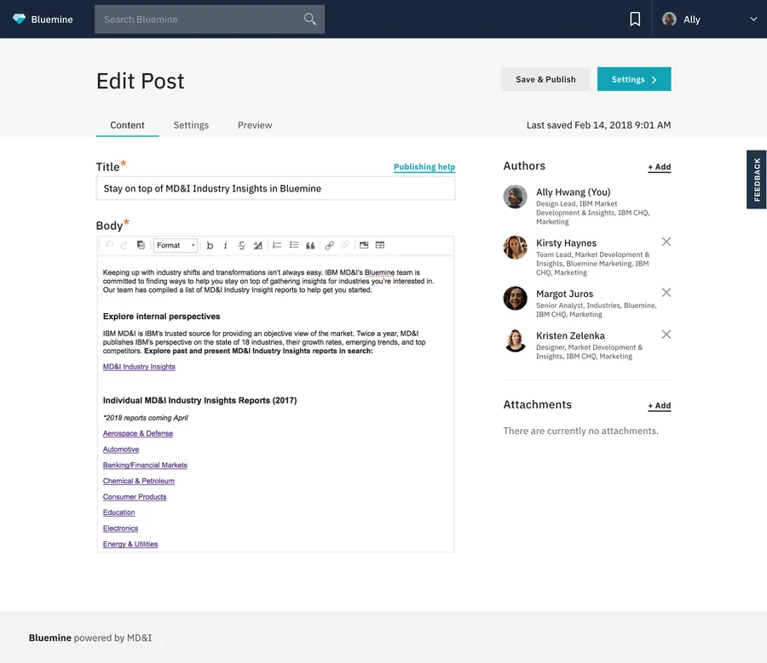The height and width of the screenshot is (663, 767).
Task: Open bookmarks from the header icon
Action: tap(635, 19)
